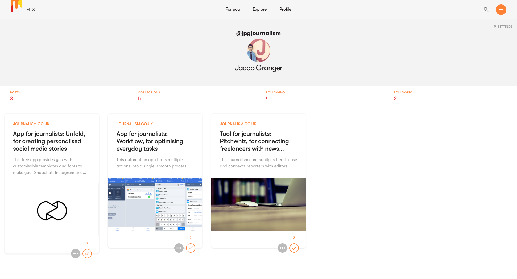517x279 pixels.
Task: Open the Unfold article title link
Action: 49,141
